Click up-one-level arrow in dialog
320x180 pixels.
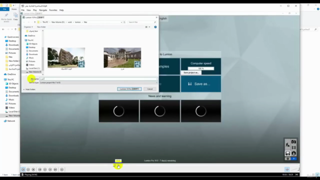pyautogui.click(x=34, y=22)
